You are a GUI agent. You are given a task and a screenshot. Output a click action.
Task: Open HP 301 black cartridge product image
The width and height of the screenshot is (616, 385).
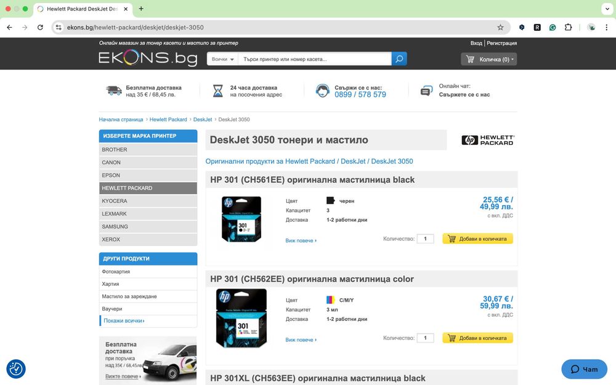[241, 219]
